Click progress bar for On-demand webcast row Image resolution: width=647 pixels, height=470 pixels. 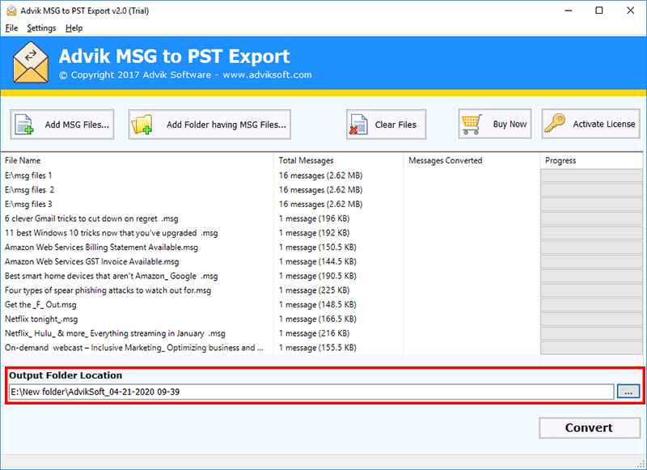click(x=591, y=348)
